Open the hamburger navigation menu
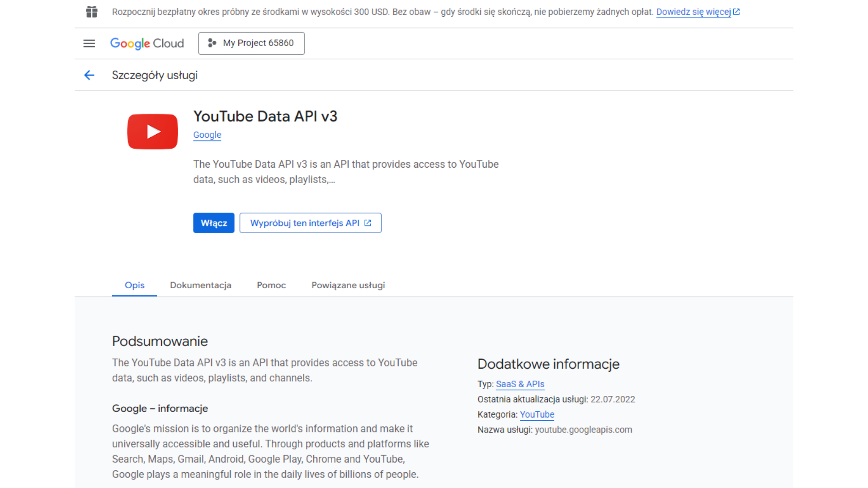 point(89,43)
